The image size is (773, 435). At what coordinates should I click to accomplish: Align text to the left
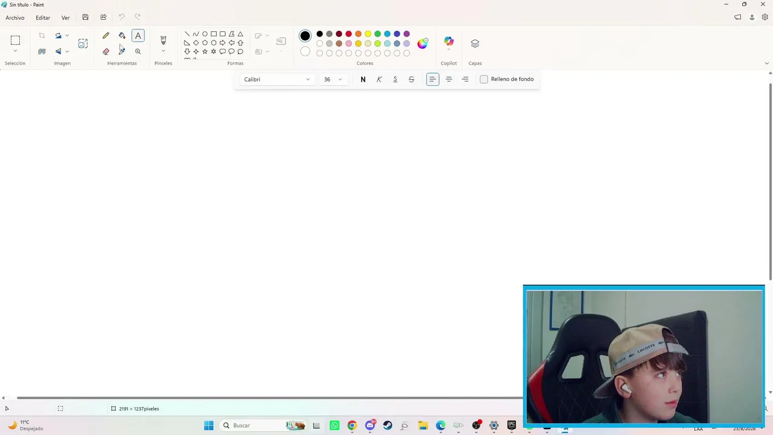click(432, 79)
